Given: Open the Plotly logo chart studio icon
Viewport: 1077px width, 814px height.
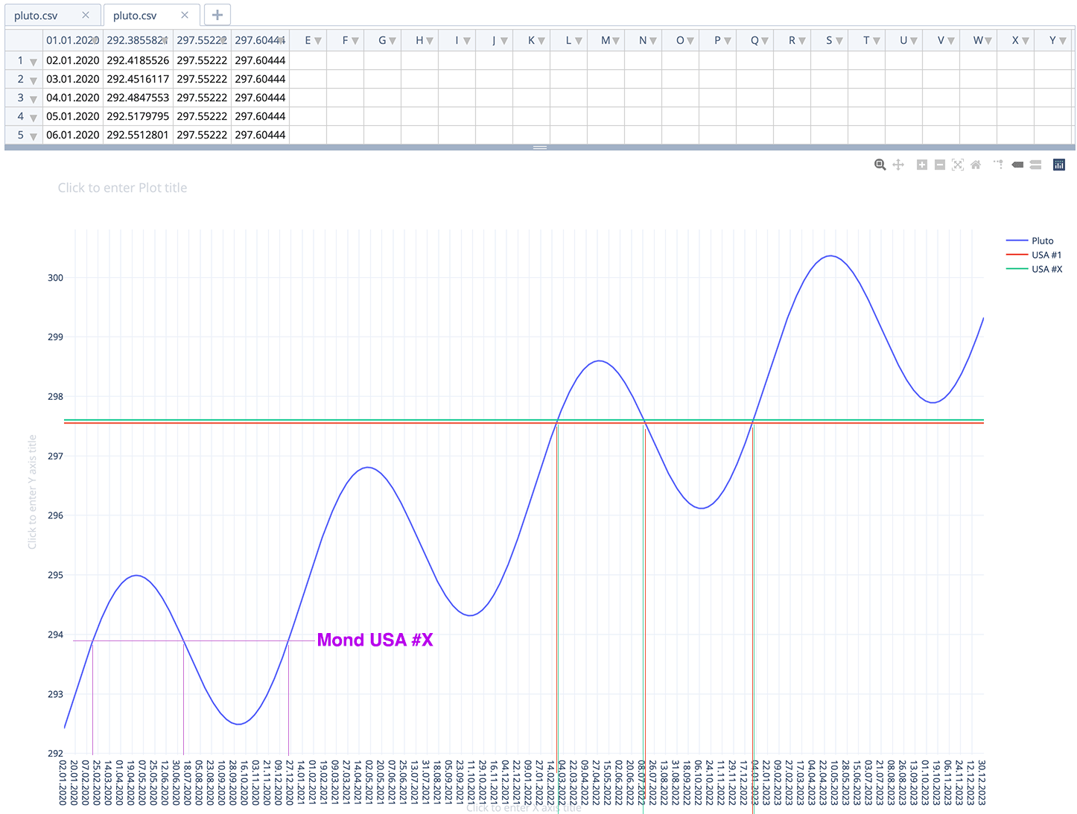Looking at the screenshot, I should [1059, 165].
